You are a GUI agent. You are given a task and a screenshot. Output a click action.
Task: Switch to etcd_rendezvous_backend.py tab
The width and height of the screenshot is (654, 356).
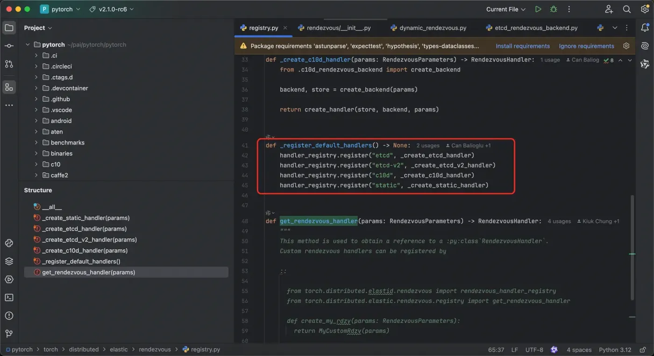coord(532,28)
